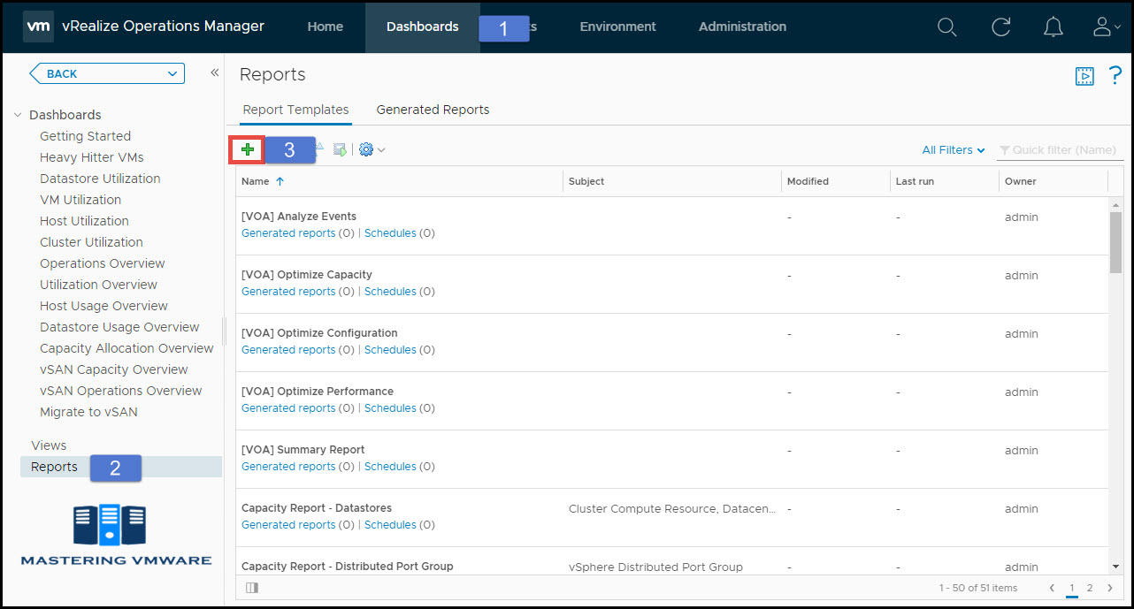Sort by the Name column arrow
1134x609 pixels.
280,181
